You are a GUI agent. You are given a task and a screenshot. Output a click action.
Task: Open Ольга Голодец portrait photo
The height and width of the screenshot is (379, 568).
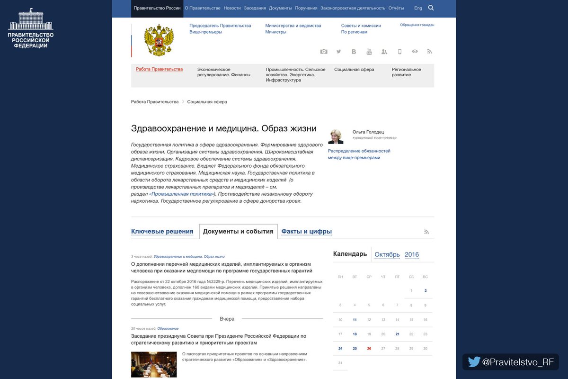coord(336,136)
